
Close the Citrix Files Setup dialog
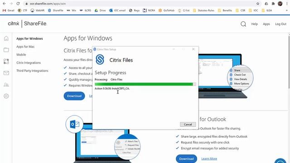click(x=193, y=49)
